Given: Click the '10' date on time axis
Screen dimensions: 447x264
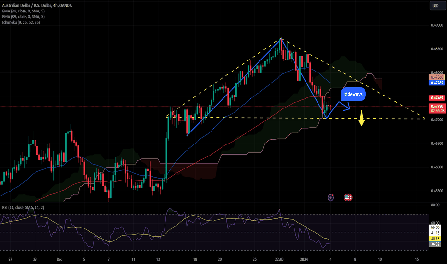Looking at the screenshot, I should (380, 259).
